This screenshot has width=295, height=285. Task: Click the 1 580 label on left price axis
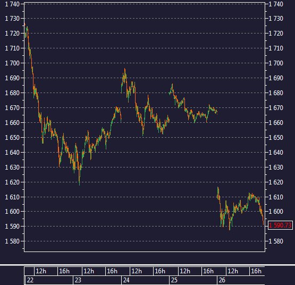click(x=12, y=241)
